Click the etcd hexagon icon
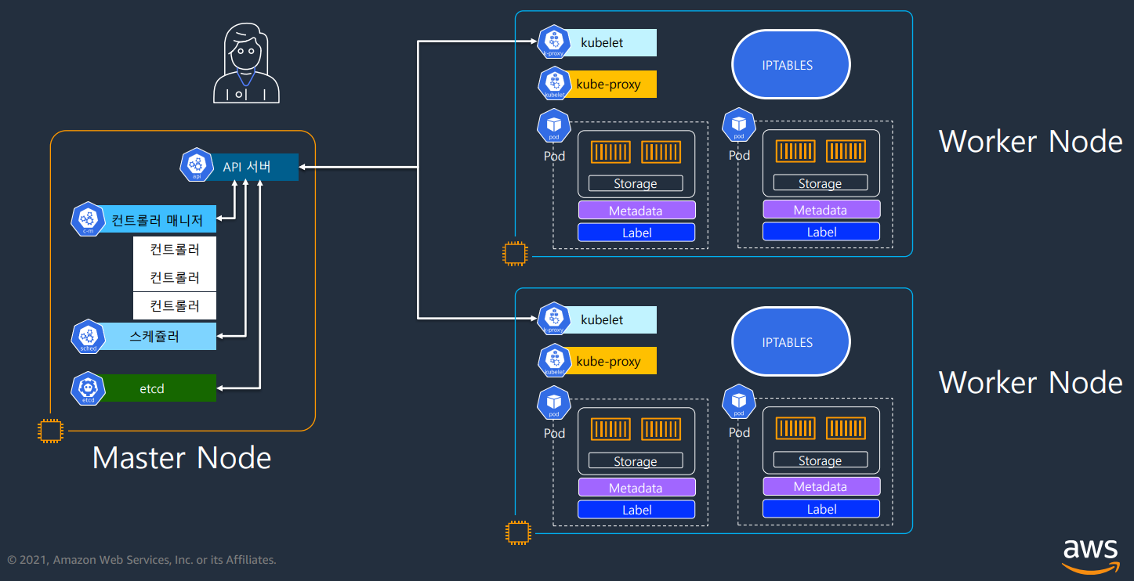Viewport: 1134px width, 581px height. pos(88,388)
